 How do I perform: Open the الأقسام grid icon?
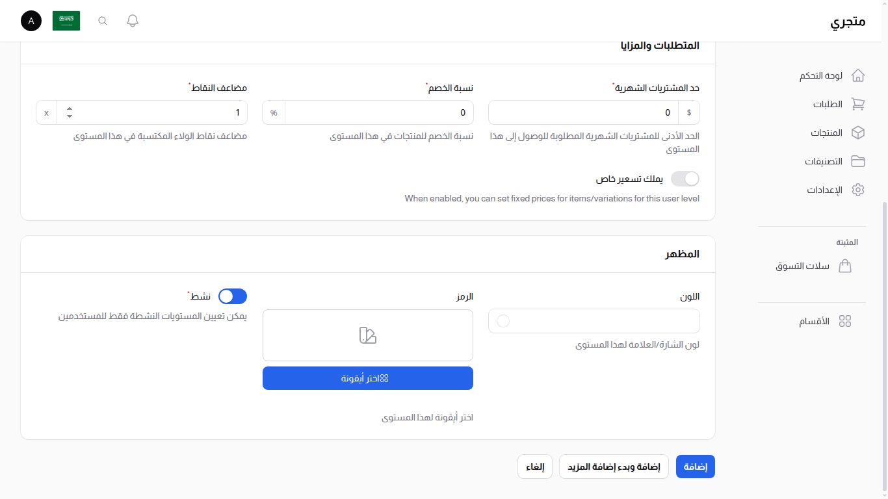pyautogui.click(x=845, y=320)
